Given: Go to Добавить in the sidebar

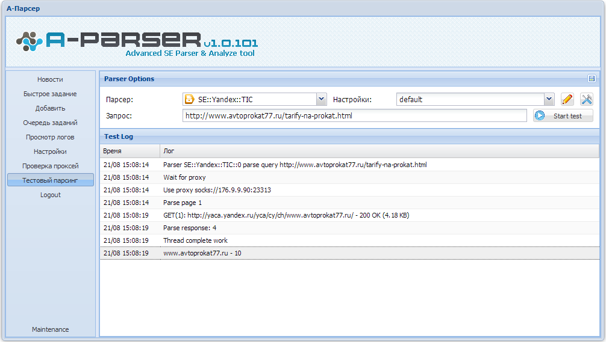Looking at the screenshot, I should pos(50,108).
